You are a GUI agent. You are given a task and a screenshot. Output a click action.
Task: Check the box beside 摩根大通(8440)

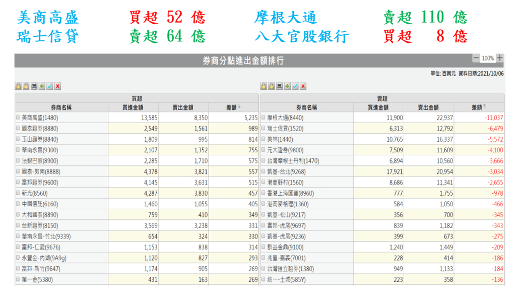(x=263, y=118)
